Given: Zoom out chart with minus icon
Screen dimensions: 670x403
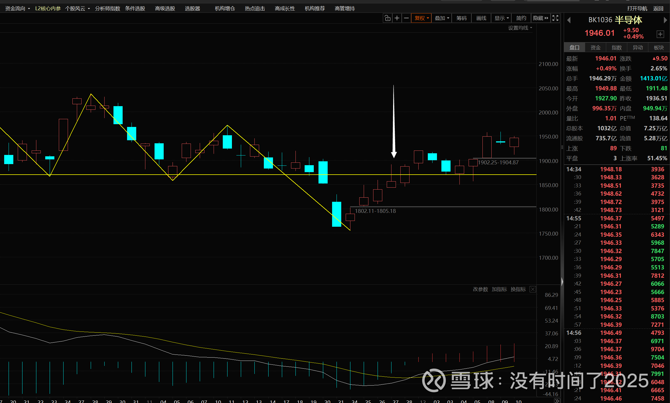Looking at the screenshot, I should 406,18.
